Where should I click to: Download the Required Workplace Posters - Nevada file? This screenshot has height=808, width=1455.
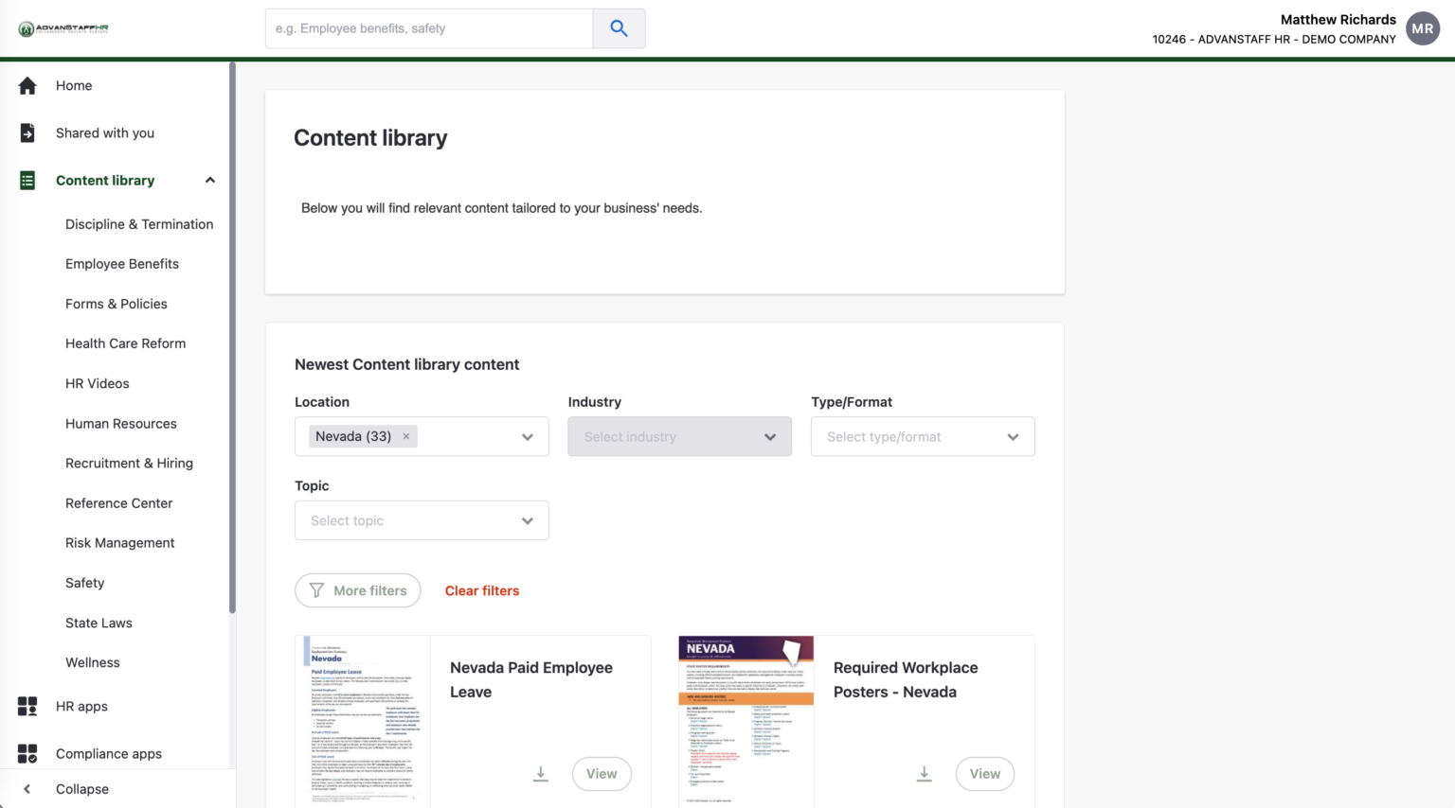[924, 773]
